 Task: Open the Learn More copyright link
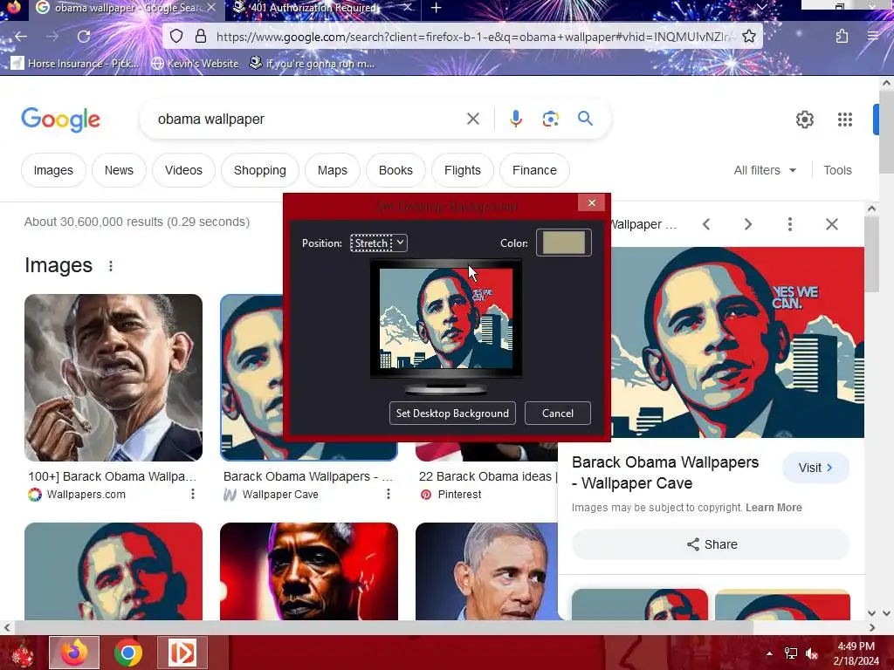(774, 508)
